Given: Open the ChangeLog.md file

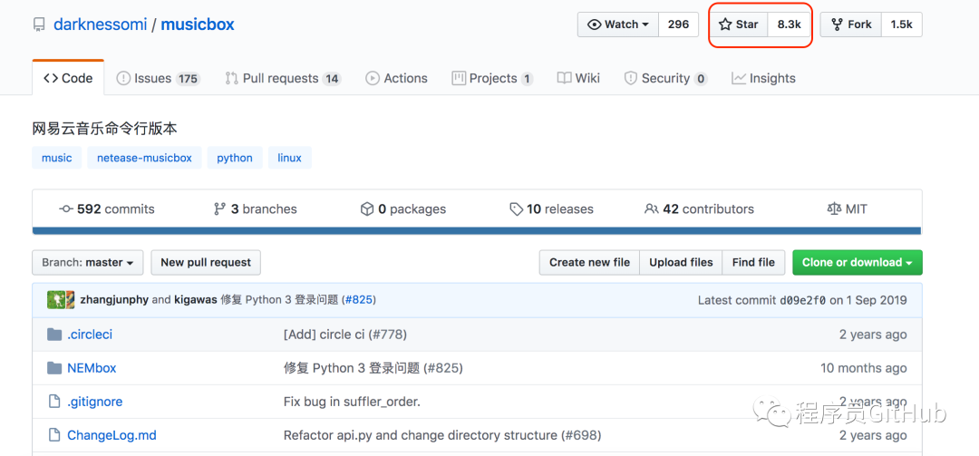Looking at the screenshot, I should coord(111,435).
